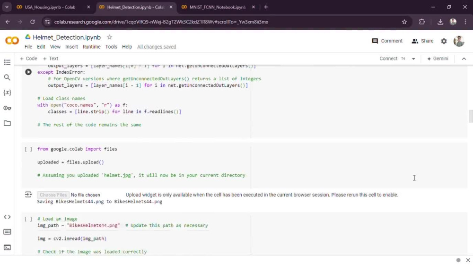Viewport: 473px width, 265px height.
Task: Open the table of contents sidebar panel
Action: (7, 62)
